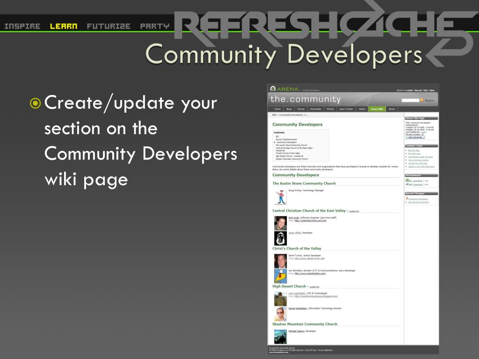Click Michael Speers' avatar image
479x359 pixels.
pos(281,337)
